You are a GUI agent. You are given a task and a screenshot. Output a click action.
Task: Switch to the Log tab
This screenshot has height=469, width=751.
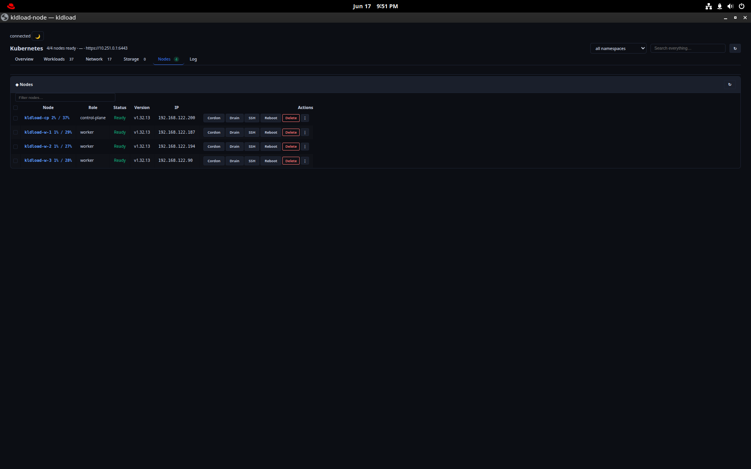193,59
